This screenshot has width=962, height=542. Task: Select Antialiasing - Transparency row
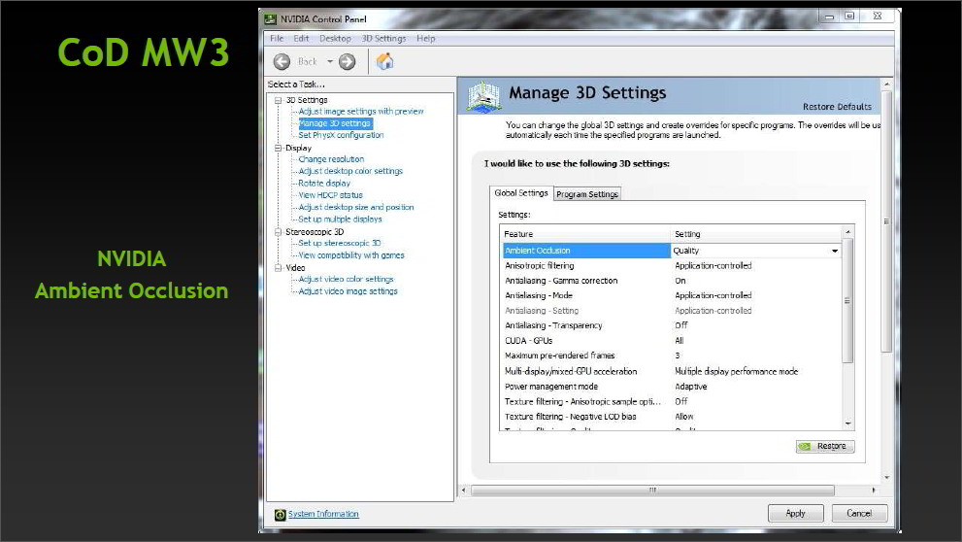click(672, 325)
